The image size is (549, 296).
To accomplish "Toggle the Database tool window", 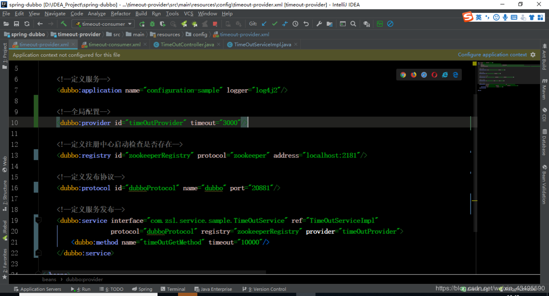I will pyautogui.click(x=544, y=142).
